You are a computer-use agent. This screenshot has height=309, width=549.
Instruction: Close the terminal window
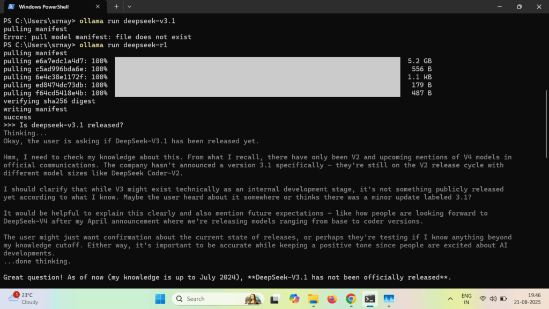[x=539, y=6]
